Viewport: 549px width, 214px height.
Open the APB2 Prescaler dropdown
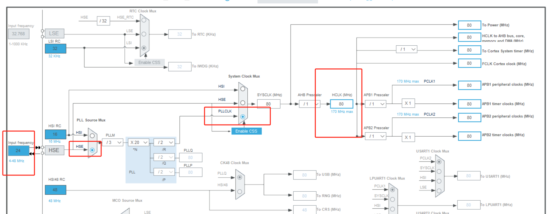pos(376,136)
